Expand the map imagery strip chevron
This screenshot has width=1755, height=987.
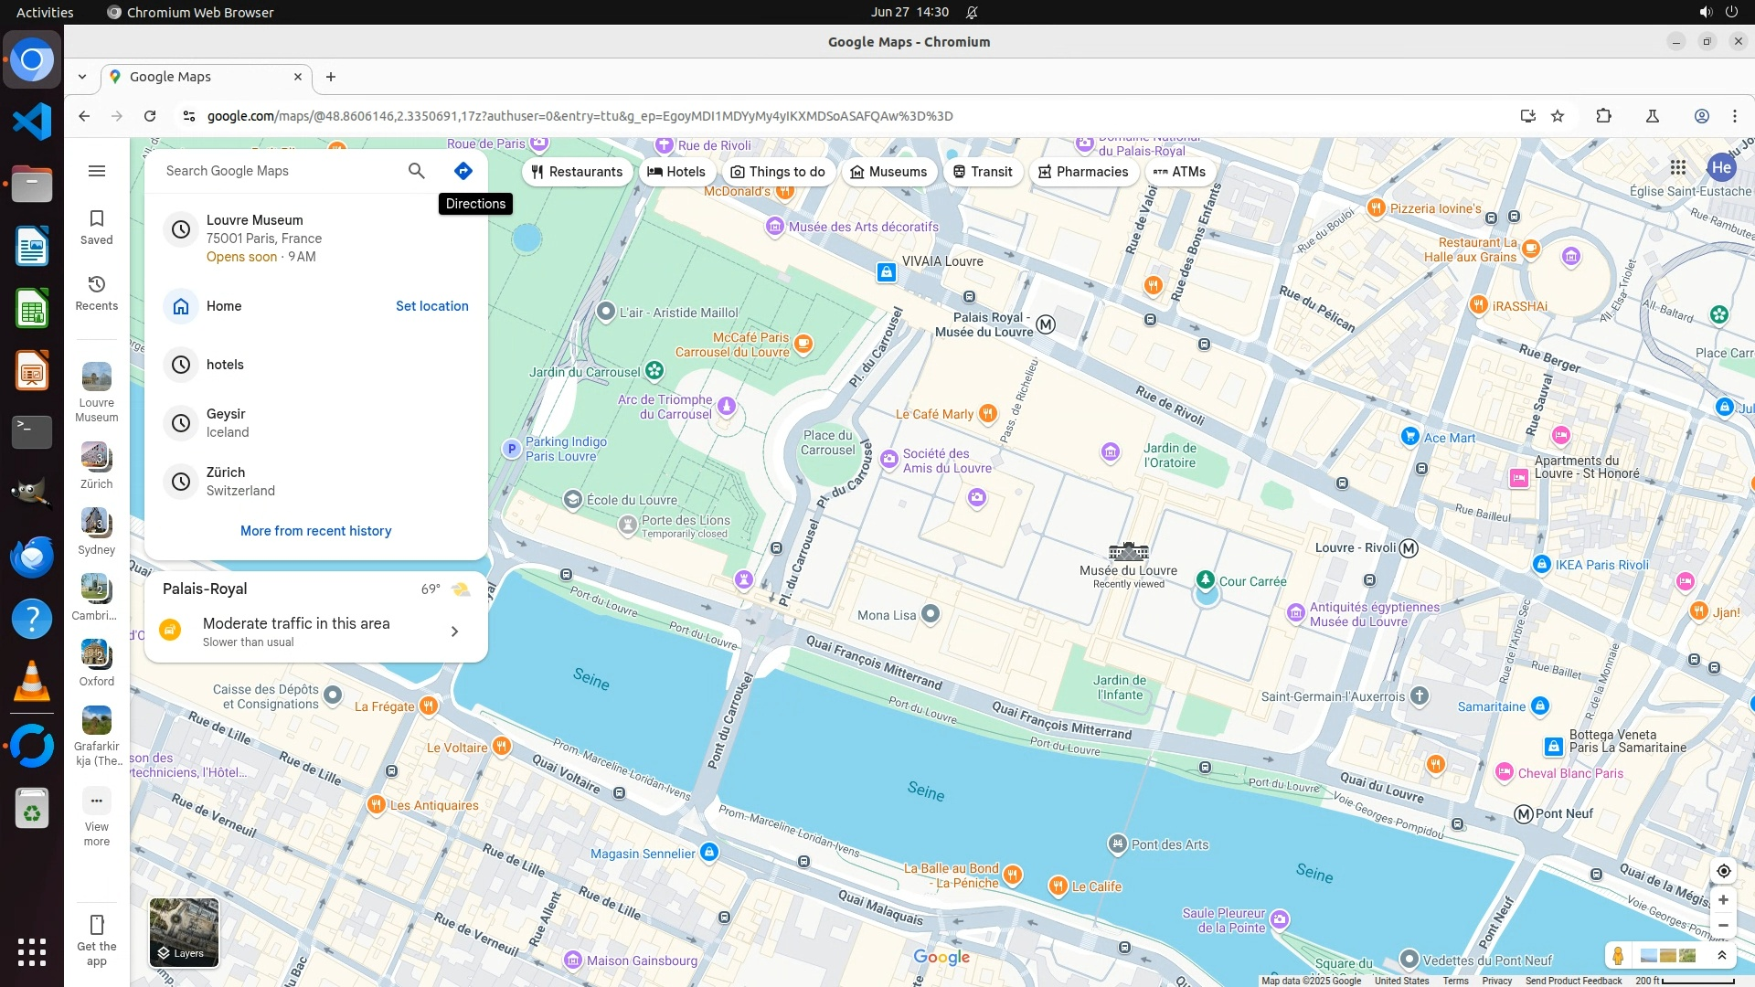[x=1722, y=956]
